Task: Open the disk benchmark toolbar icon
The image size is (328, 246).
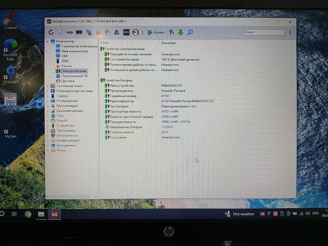Action: [70, 32]
